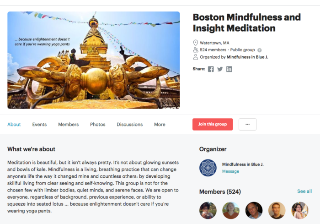The height and width of the screenshot is (224, 320).
Task: Click the Join this group button
Action: [213, 125]
